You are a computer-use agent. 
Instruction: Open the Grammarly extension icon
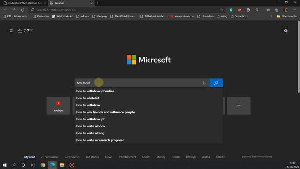[x=231, y=10]
